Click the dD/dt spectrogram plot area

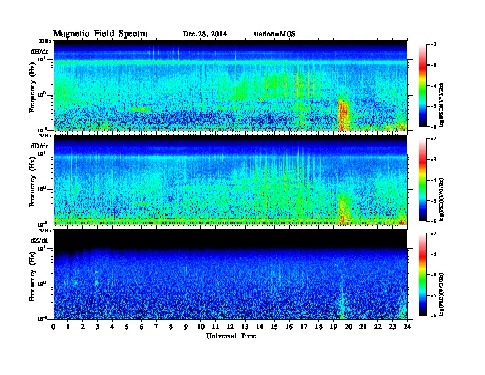[230, 180]
